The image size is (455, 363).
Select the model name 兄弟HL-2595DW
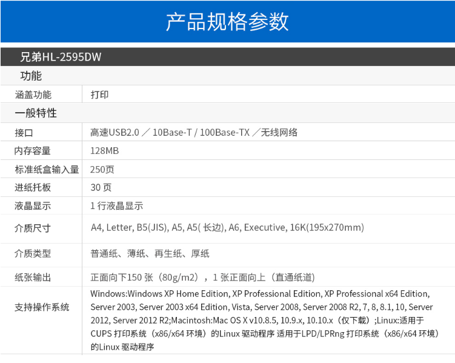[61, 57]
